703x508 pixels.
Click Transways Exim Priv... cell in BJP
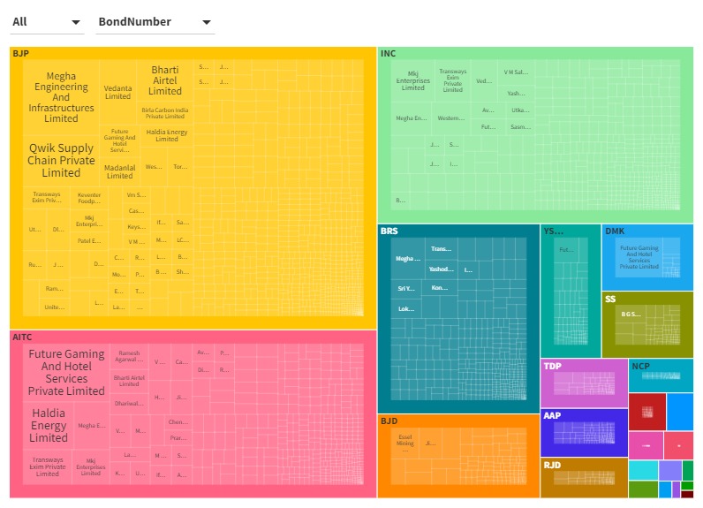tap(47, 198)
